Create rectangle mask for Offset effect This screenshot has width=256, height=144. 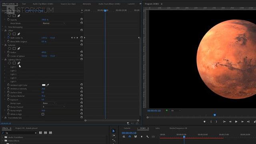[x=14, y=34]
